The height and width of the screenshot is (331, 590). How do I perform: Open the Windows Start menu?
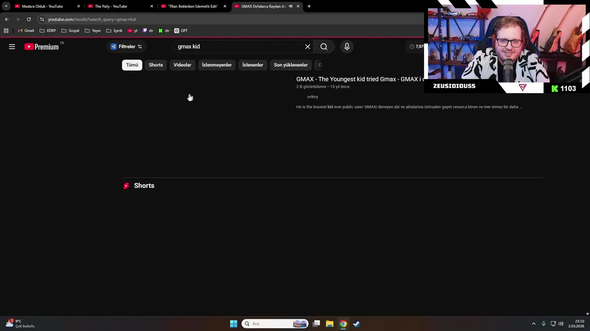234,324
